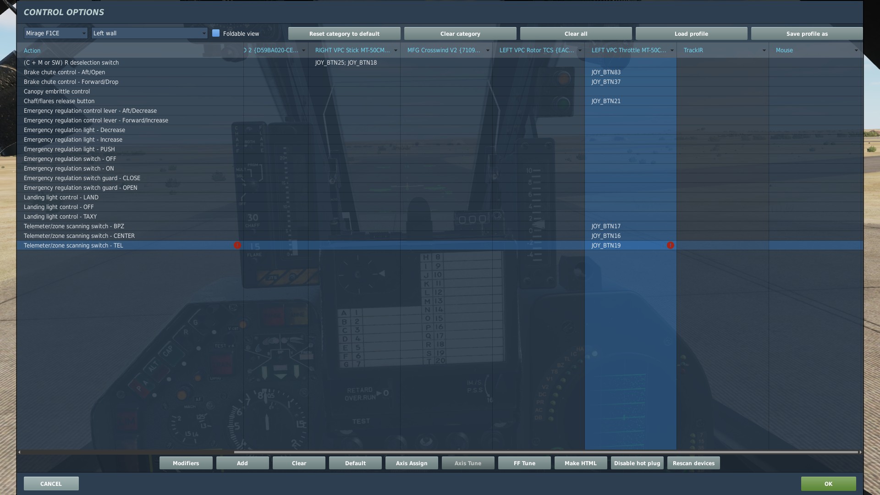Open the D59BA020-CE device column dropdown arrow
Image resolution: width=880 pixels, height=495 pixels.
coord(303,50)
